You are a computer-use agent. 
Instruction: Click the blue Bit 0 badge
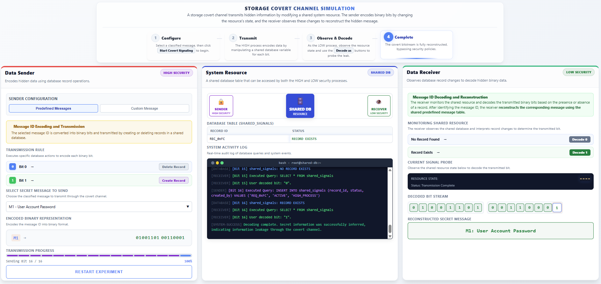[x=13, y=167]
